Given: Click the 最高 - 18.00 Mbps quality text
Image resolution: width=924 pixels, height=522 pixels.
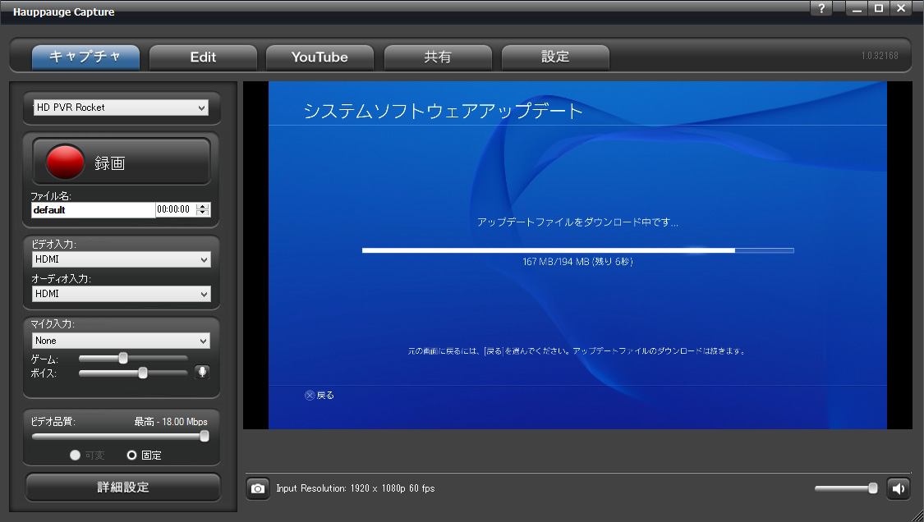Looking at the screenshot, I should [171, 422].
